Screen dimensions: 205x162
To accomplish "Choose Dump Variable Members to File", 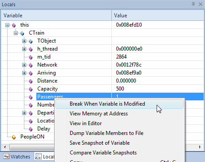I will tap(120, 133).
